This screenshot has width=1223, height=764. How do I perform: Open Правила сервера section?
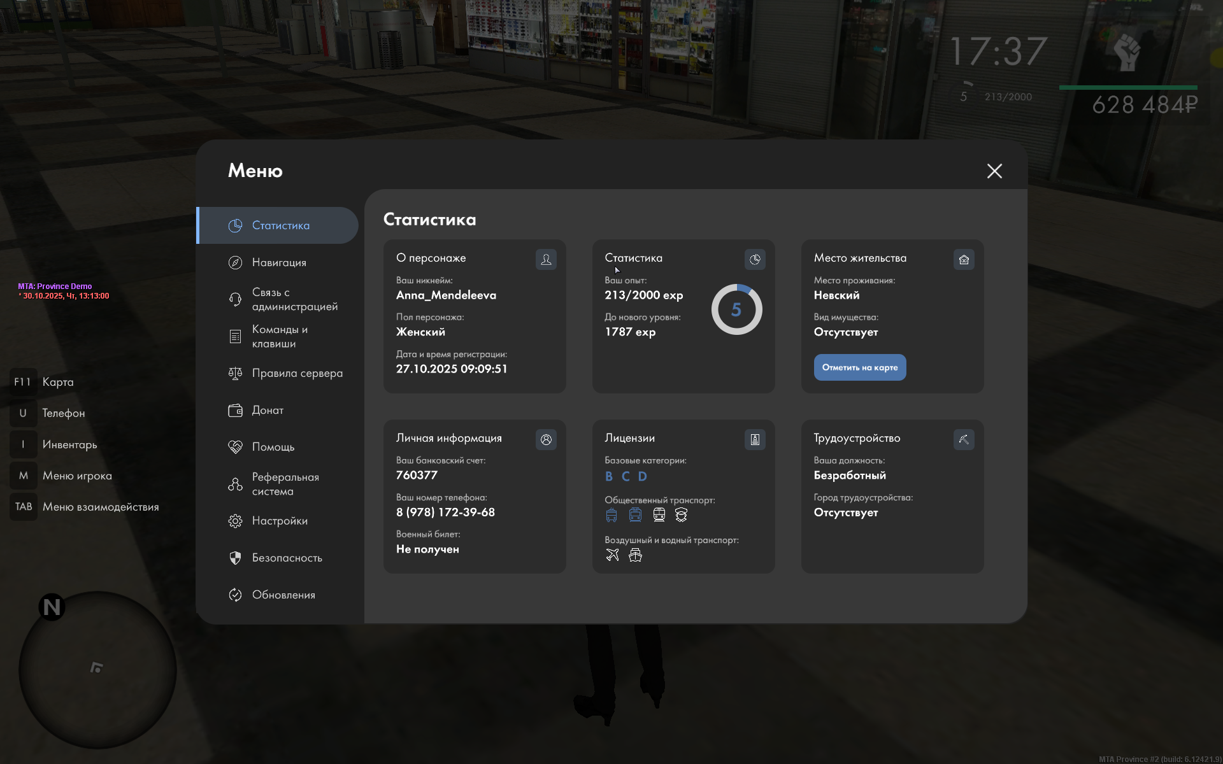click(296, 373)
